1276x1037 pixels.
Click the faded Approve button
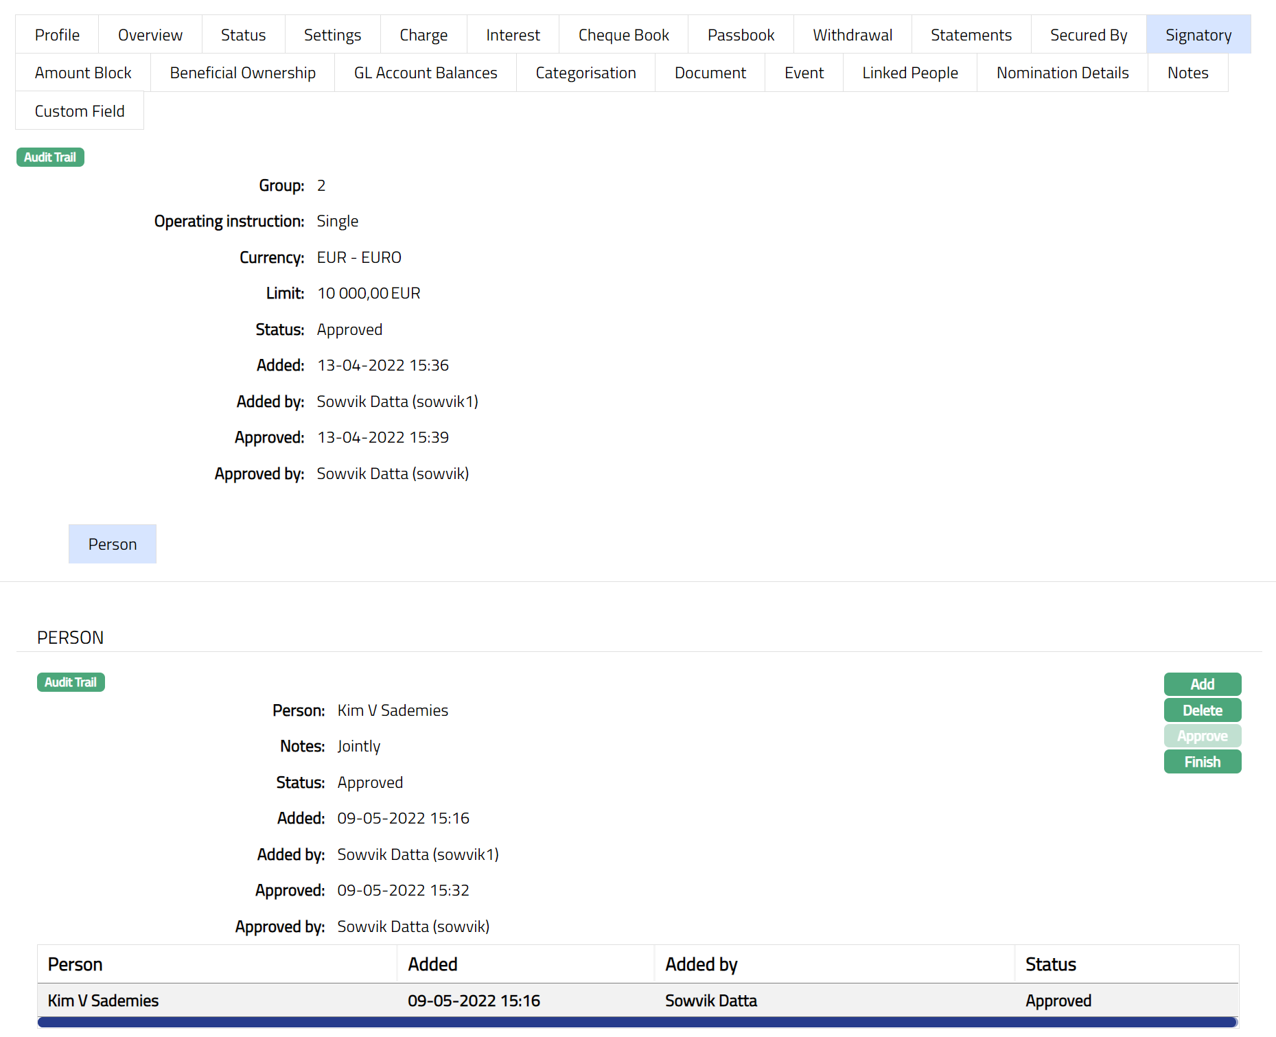coord(1202,736)
